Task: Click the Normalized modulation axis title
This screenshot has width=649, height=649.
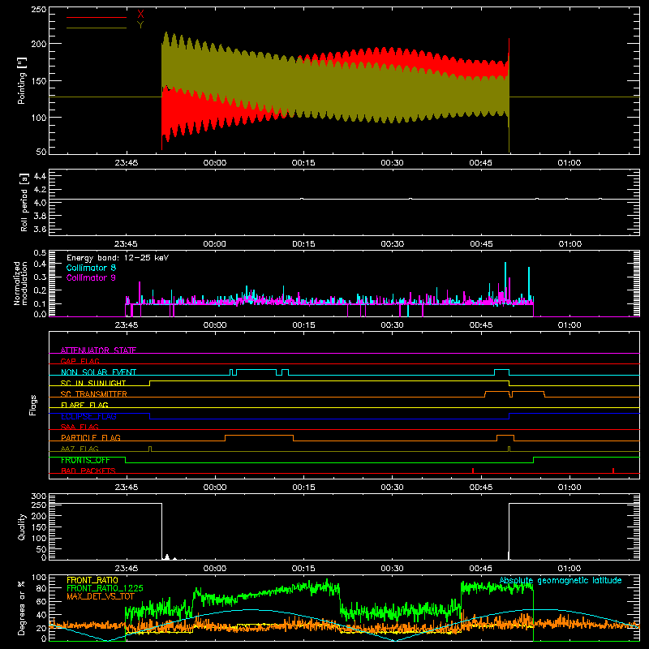Action: (20, 283)
